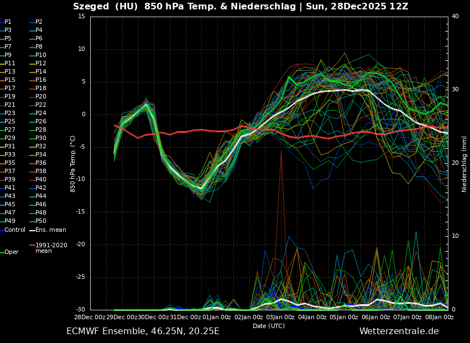Click the 28Dec 00z date tick
The image size is (470, 343).
pyautogui.click(x=90, y=317)
